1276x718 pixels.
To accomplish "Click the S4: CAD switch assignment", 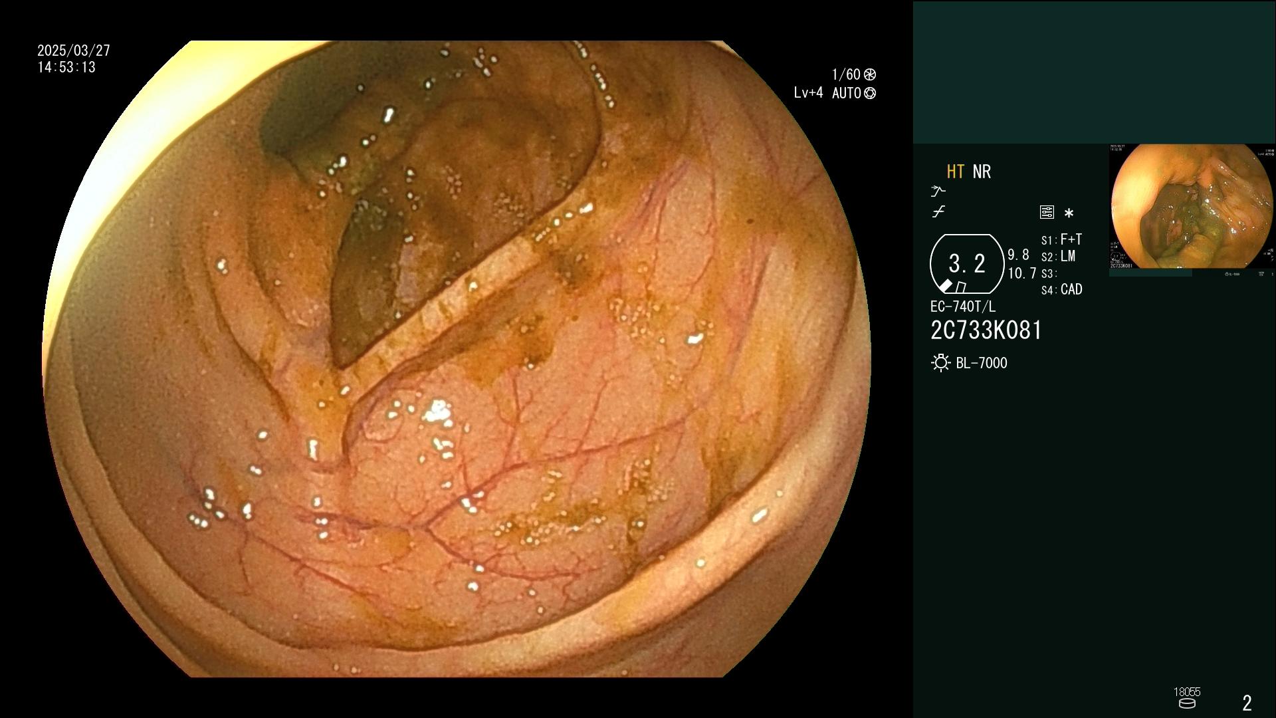I will (x=1062, y=290).
